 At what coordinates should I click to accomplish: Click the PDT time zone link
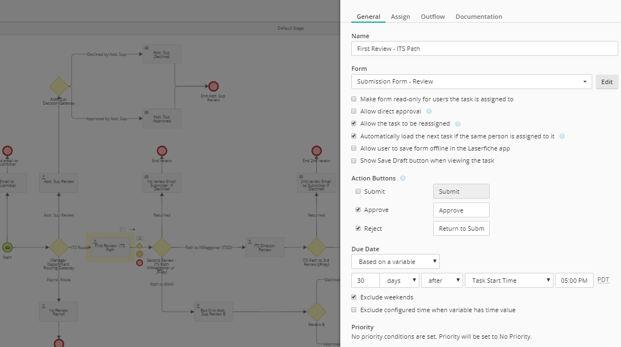coord(603,280)
